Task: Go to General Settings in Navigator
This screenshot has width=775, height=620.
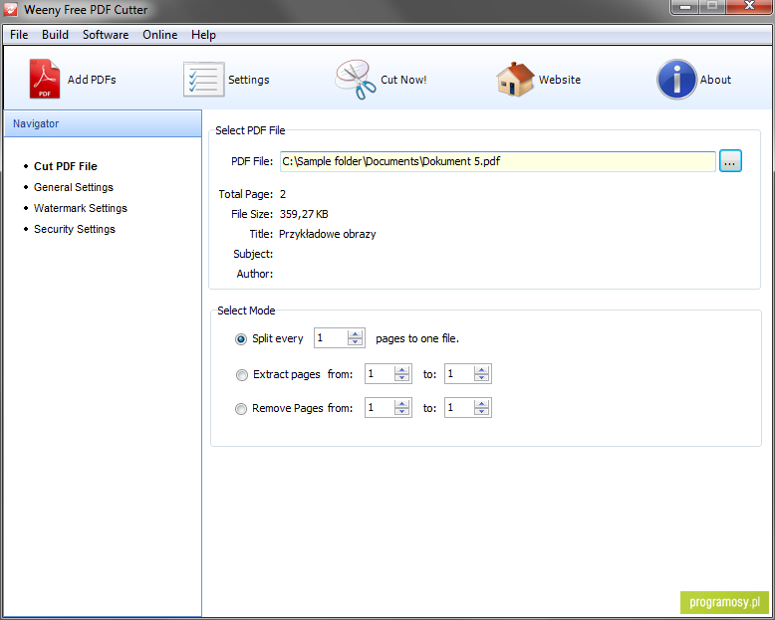Action: click(73, 187)
